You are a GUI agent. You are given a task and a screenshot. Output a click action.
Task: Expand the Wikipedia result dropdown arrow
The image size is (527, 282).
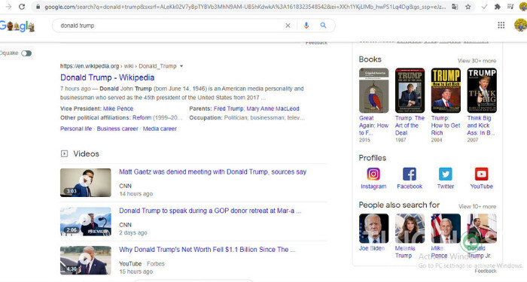(x=181, y=66)
